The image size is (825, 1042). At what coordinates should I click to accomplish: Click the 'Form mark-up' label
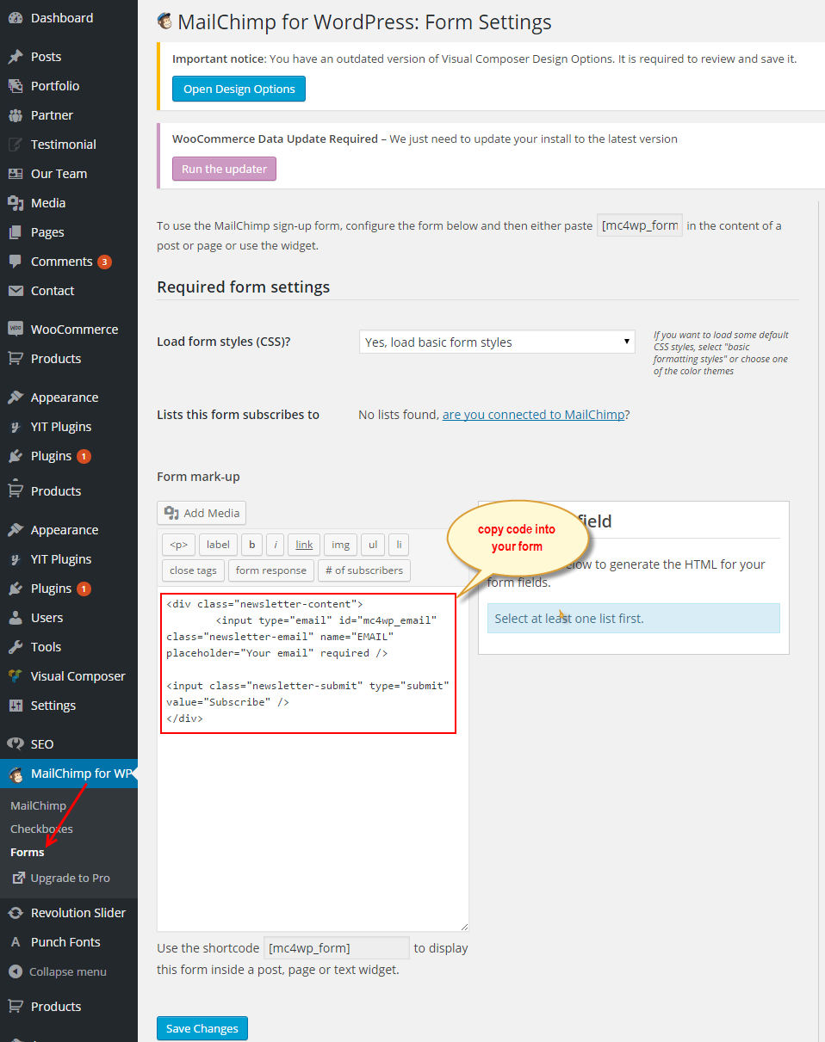pyautogui.click(x=198, y=477)
